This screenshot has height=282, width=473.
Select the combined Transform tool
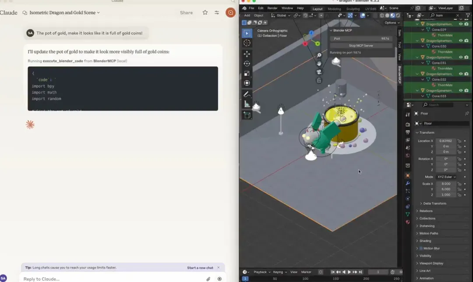(x=247, y=83)
